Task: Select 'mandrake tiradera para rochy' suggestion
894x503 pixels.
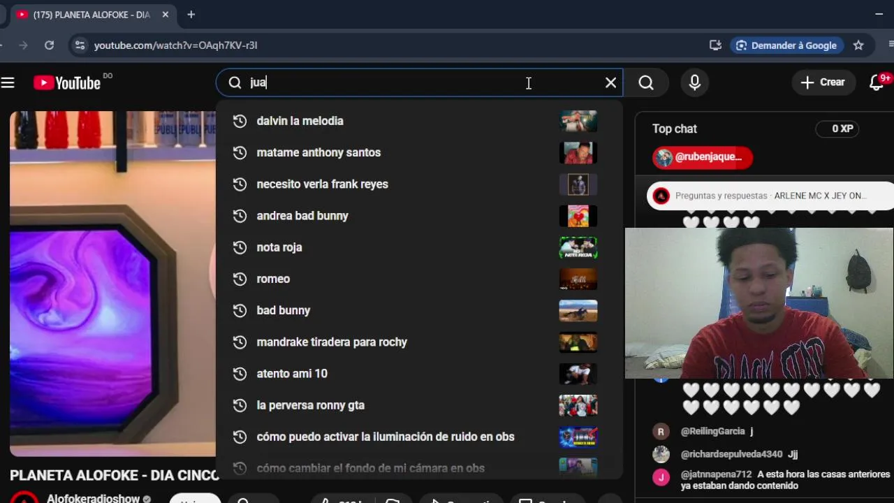Action: pyautogui.click(x=419, y=342)
